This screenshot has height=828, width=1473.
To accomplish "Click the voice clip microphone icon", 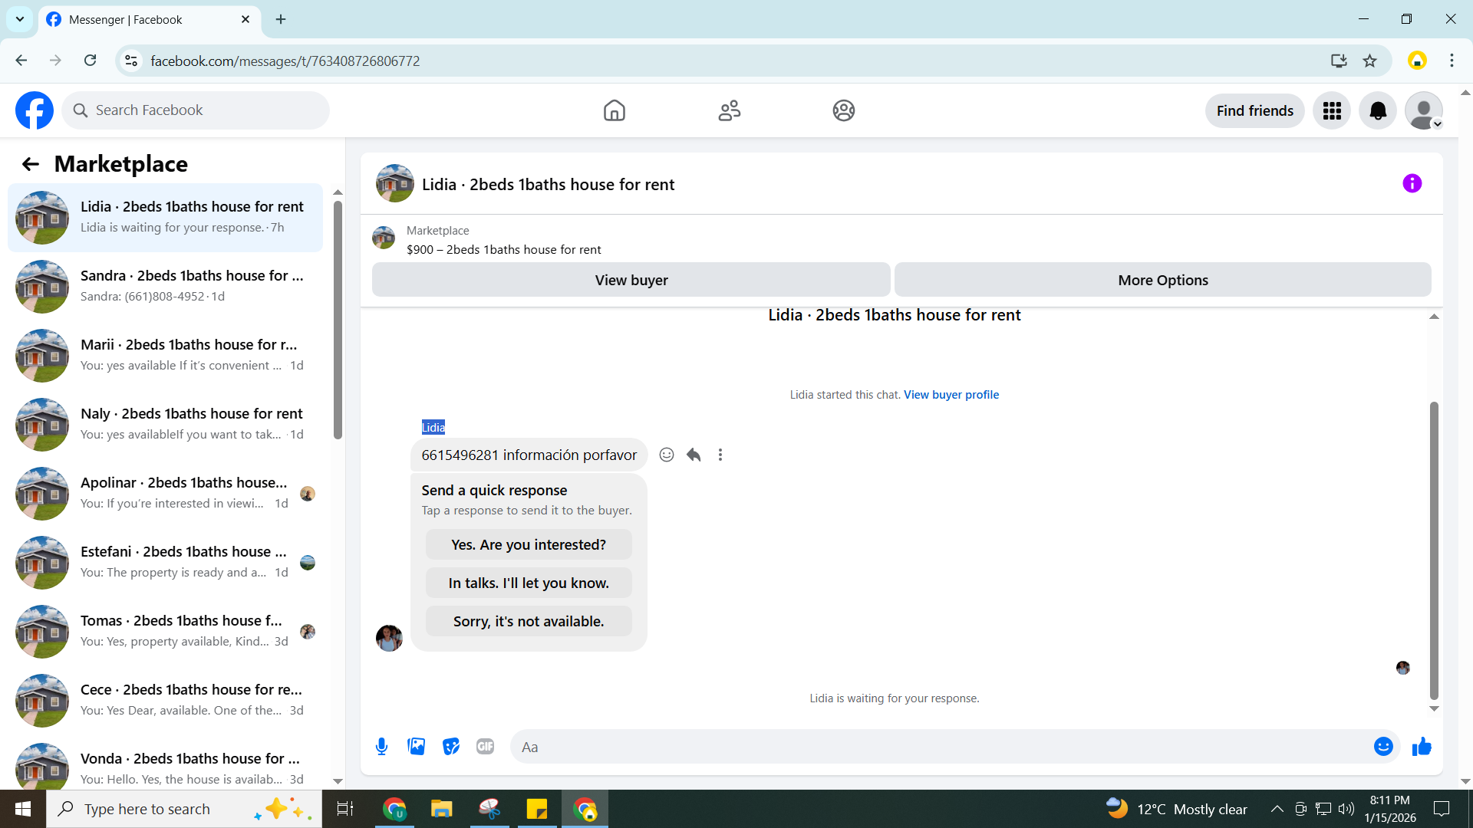I will pyautogui.click(x=381, y=747).
